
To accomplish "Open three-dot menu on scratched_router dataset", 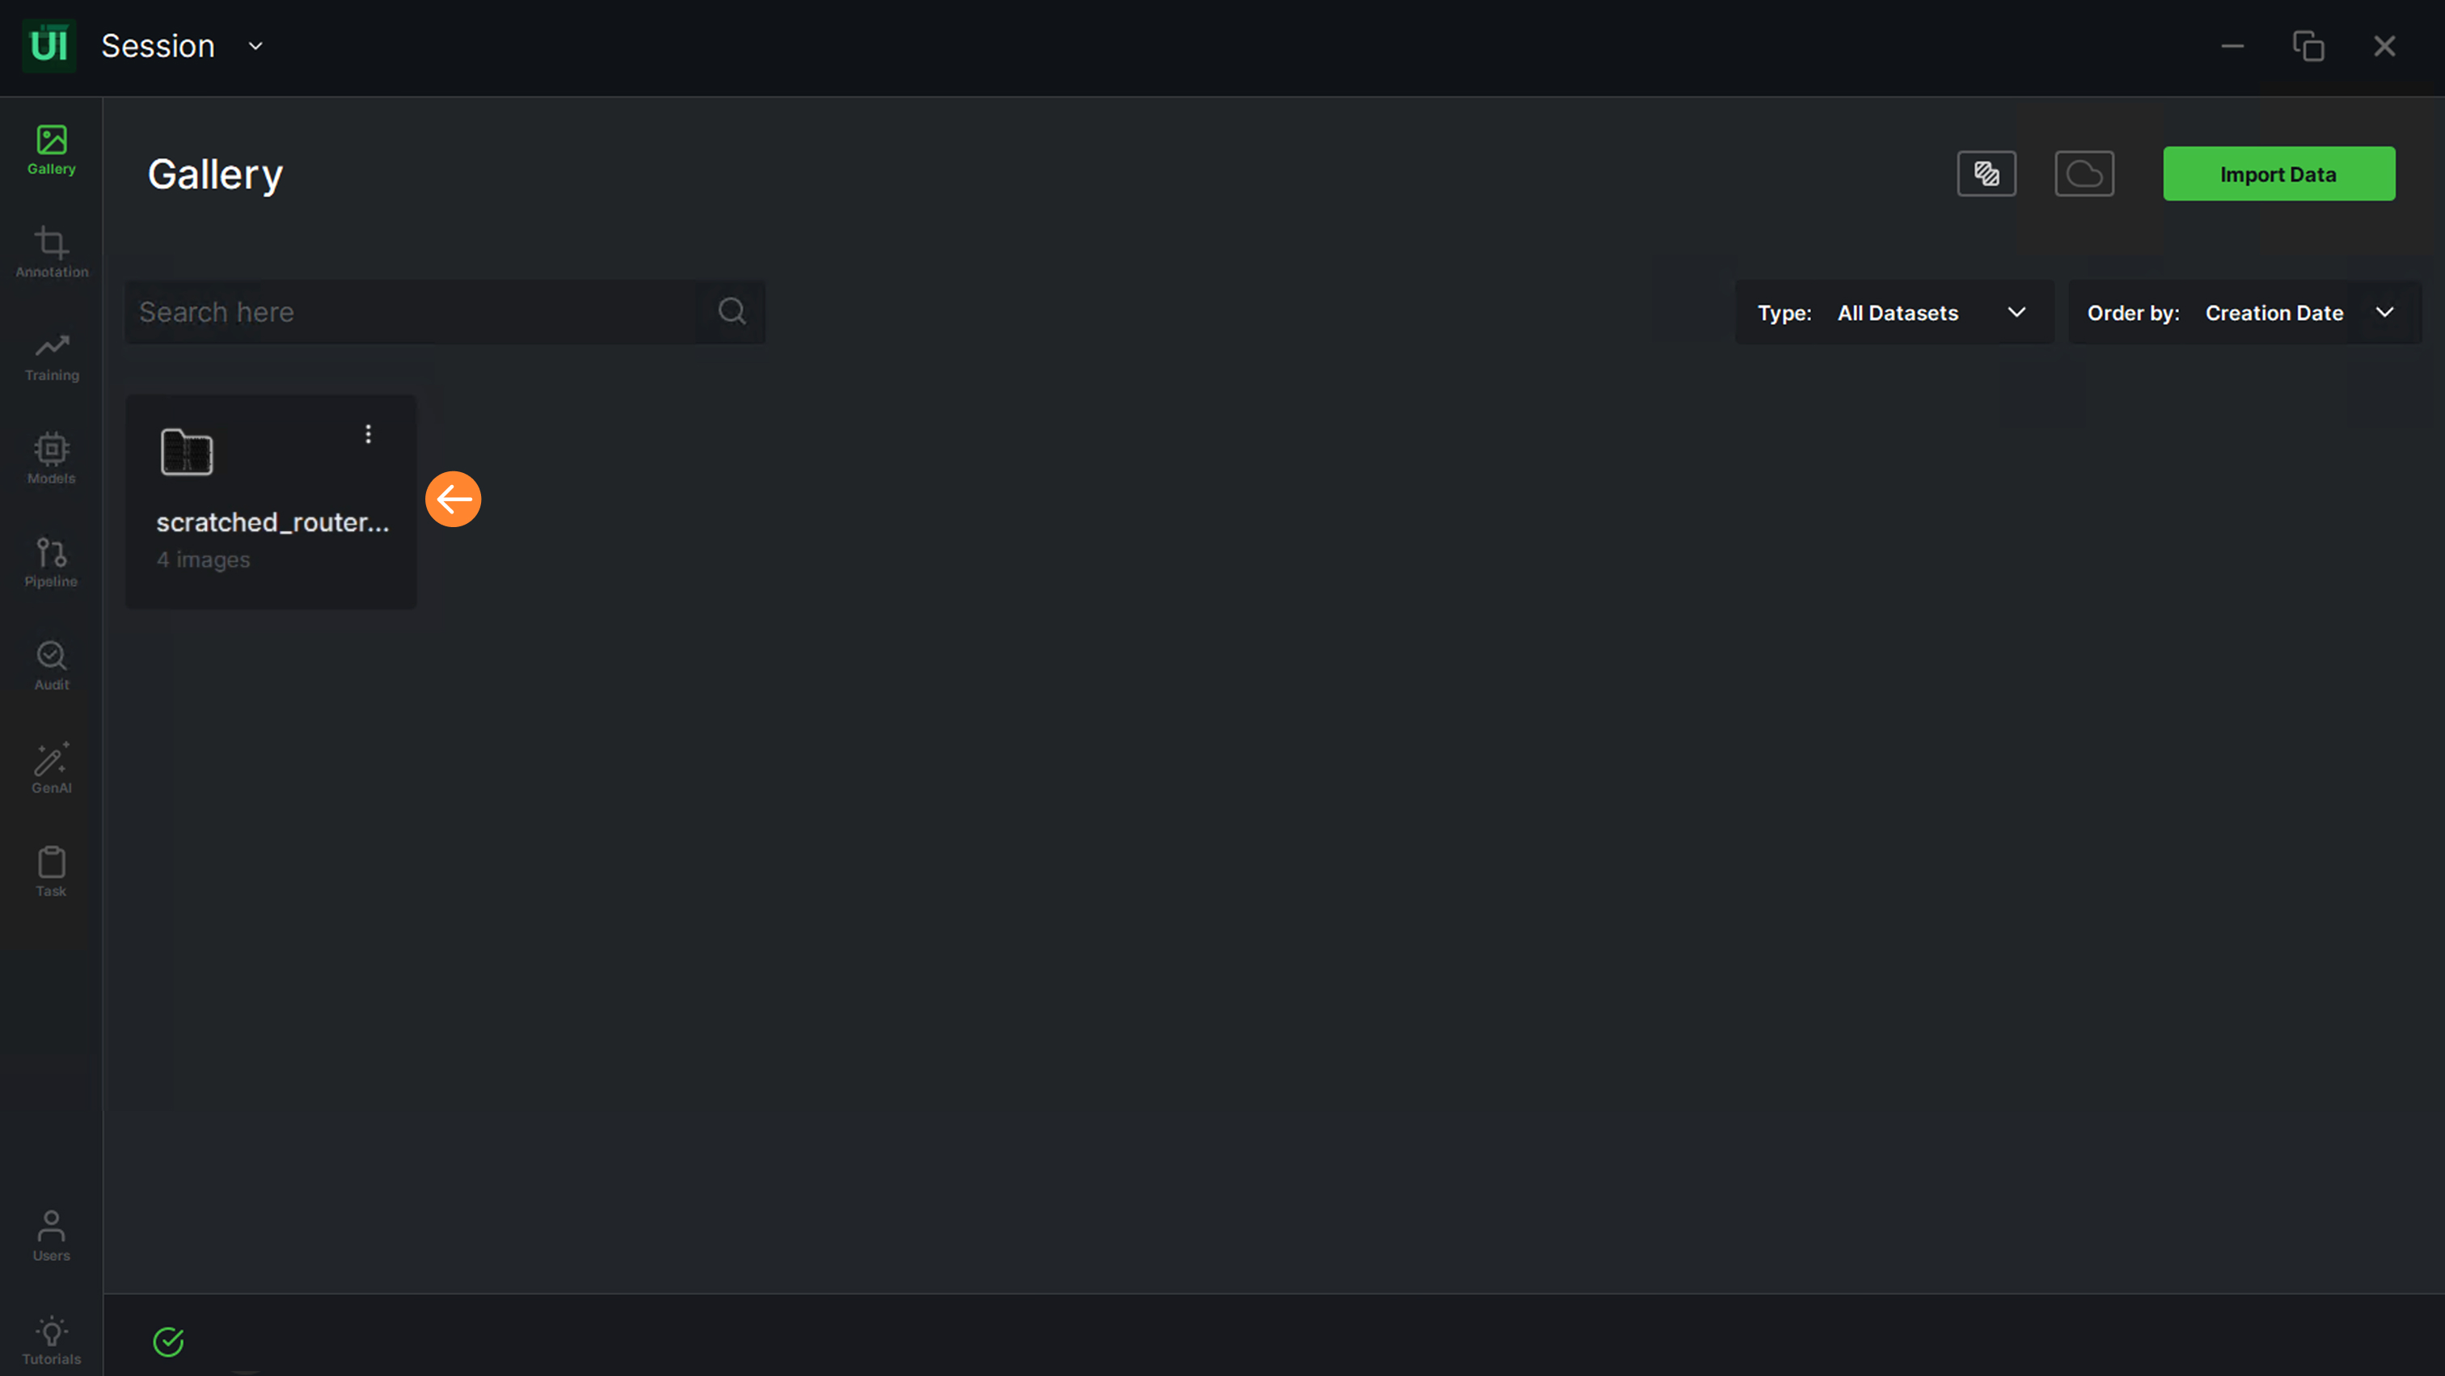I will [368, 435].
